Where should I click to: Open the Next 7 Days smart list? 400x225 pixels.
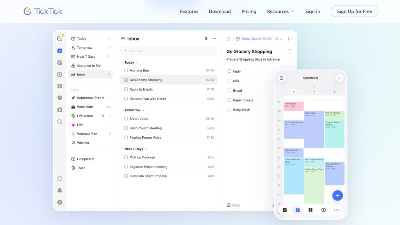(91, 57)
